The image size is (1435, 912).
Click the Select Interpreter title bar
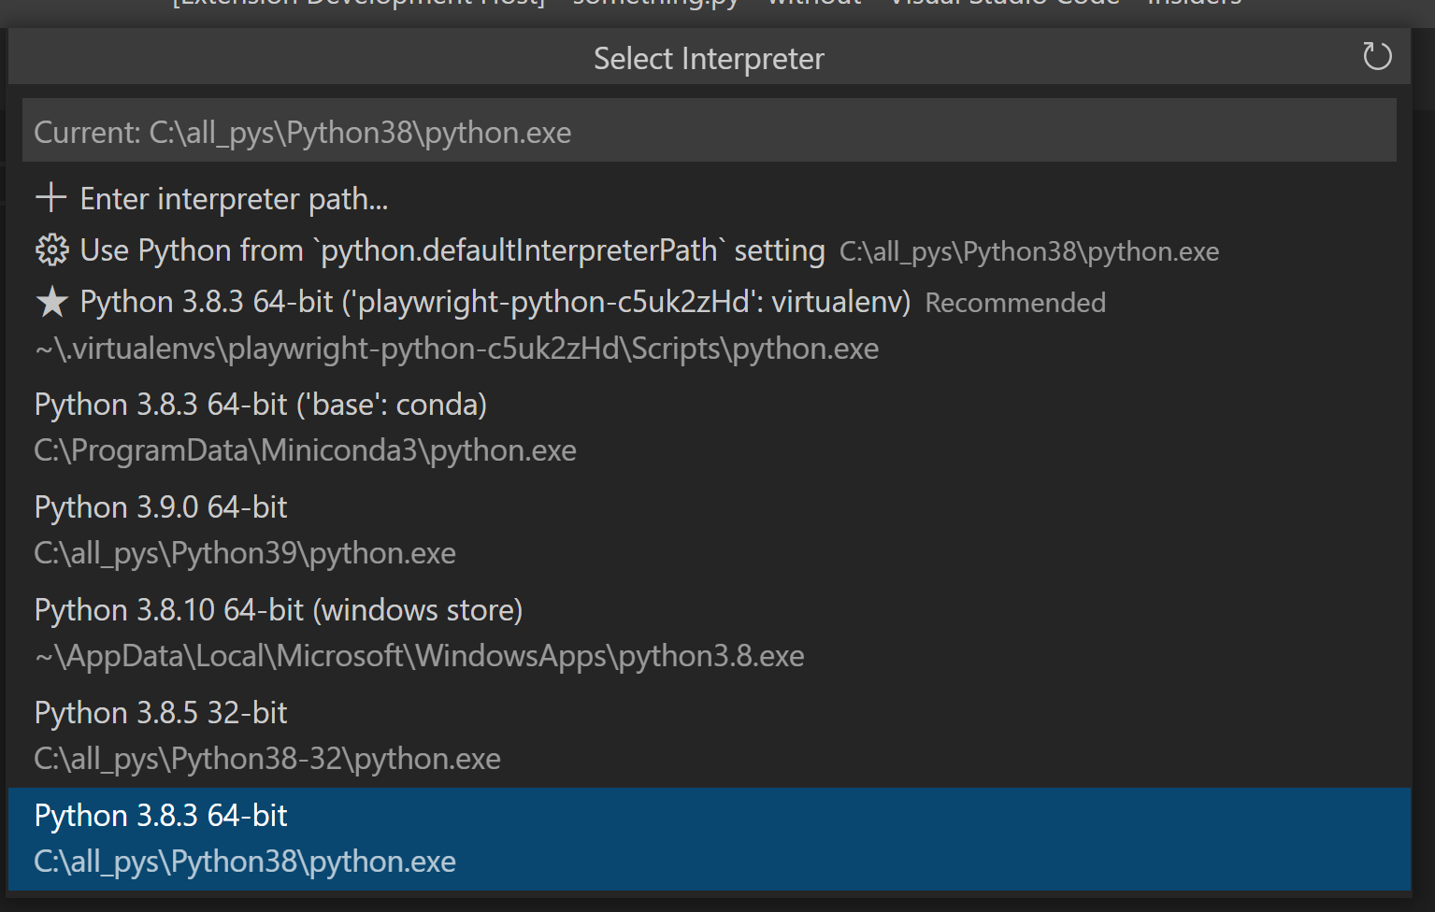tap(709, 57)
